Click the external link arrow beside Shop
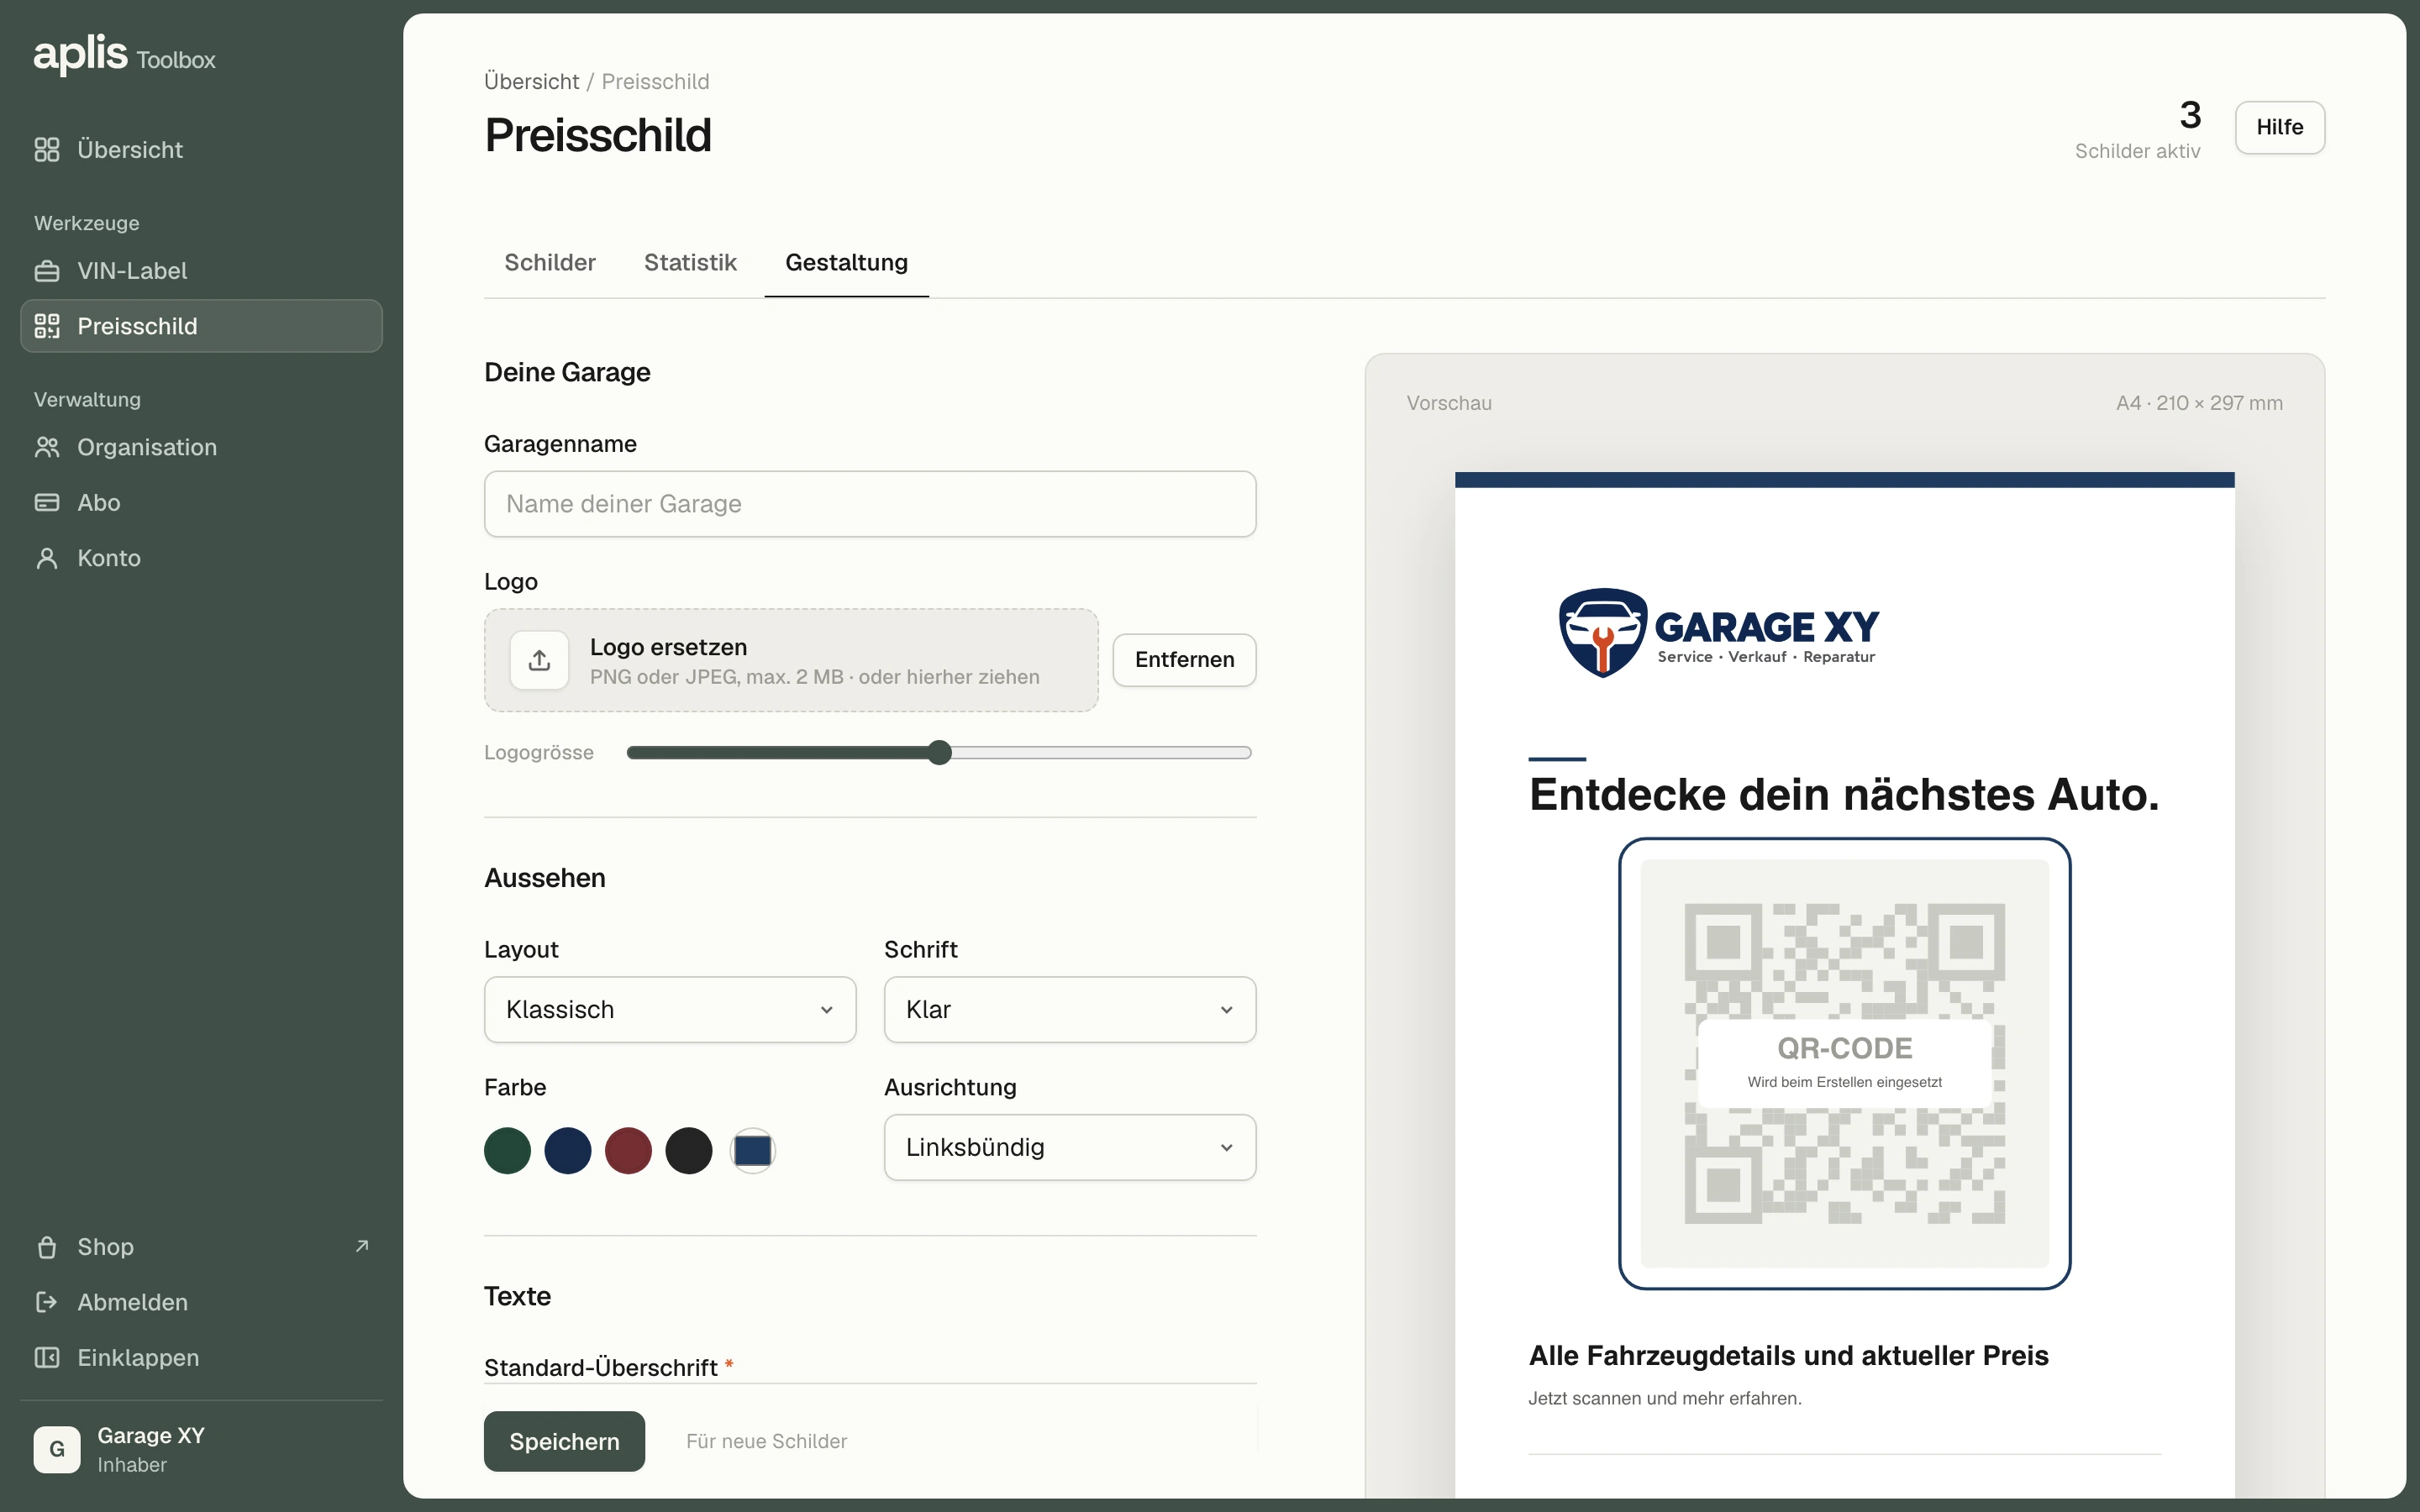The width and height of the screenshot is (2420, 1512). click(x=362, y=1246)
